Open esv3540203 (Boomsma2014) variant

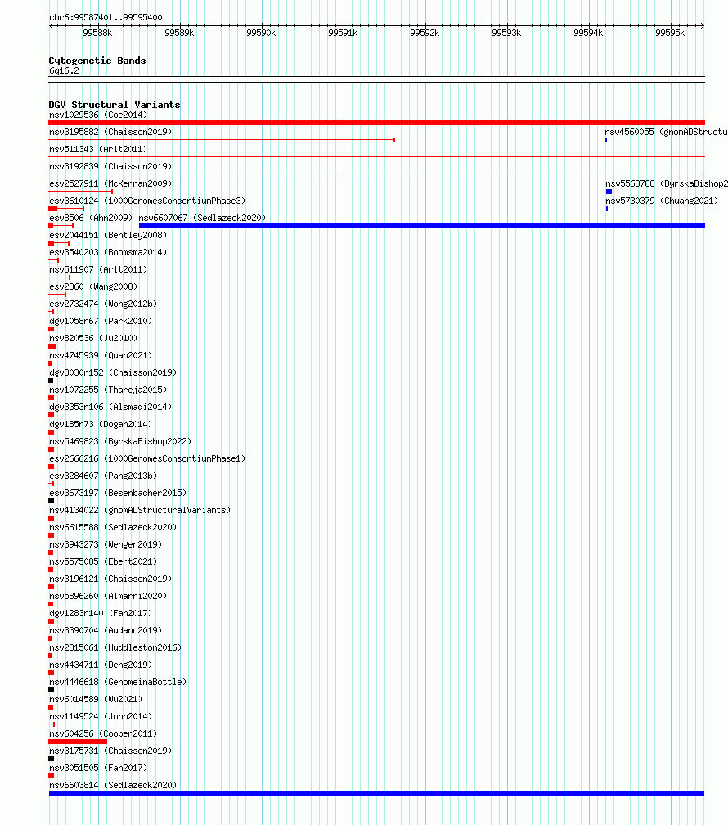108,253
